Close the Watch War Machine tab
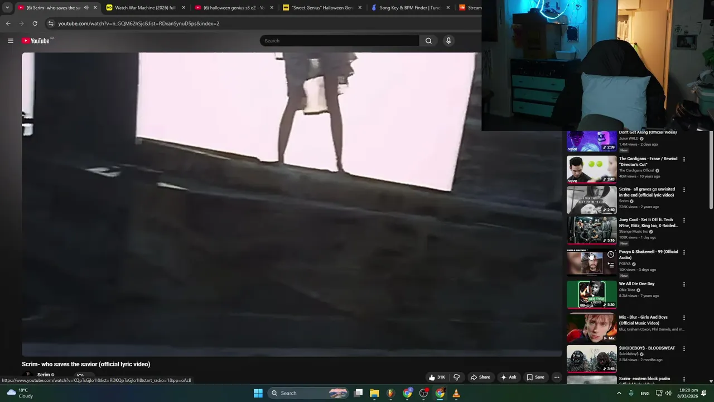This screenshot has height=402, width=714. (x=184, y=8)
